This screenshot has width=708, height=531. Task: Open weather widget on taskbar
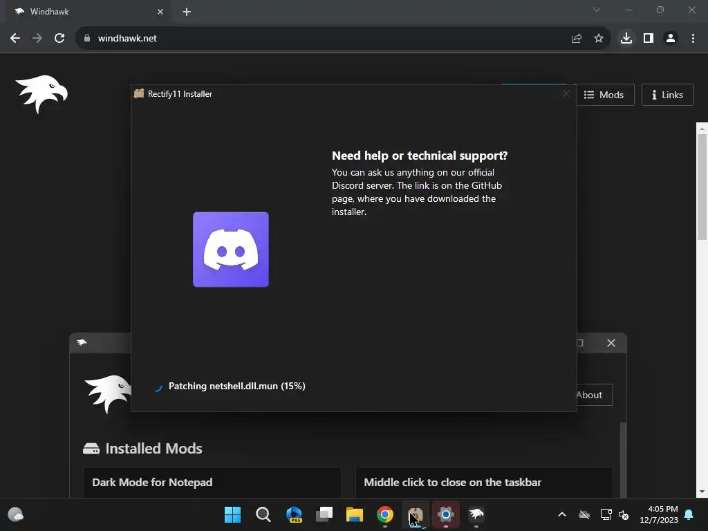16,514
